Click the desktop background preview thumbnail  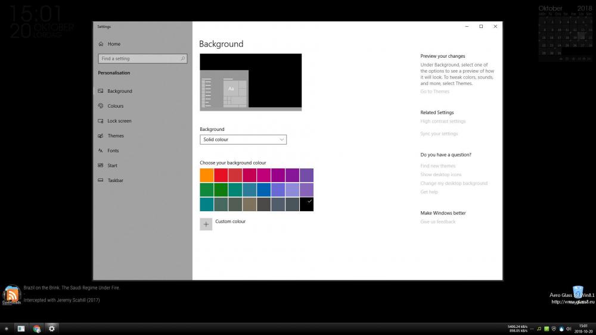(250, 82)
